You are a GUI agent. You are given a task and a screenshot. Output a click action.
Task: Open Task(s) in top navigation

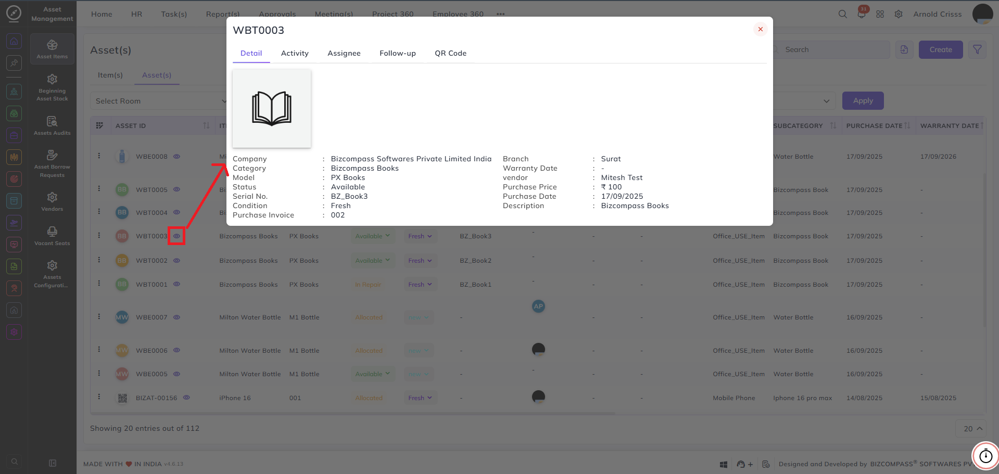[174, 14]
